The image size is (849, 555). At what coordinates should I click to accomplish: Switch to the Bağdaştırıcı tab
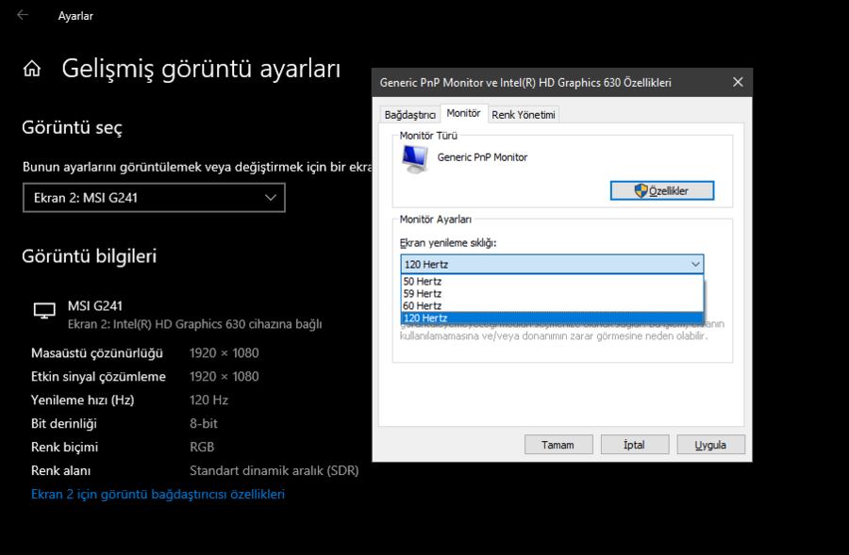(x=410, y=115)
